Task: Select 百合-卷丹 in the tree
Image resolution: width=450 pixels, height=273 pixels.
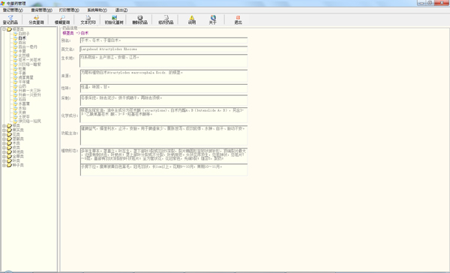Action: (x=28, y=46)
